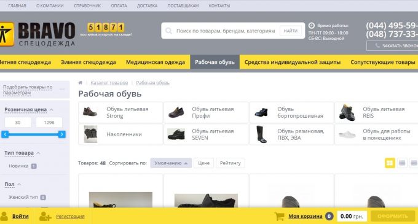This screenshot has width=418, height=224.
Task: Click the user login icon
Action: coord(4,216)
